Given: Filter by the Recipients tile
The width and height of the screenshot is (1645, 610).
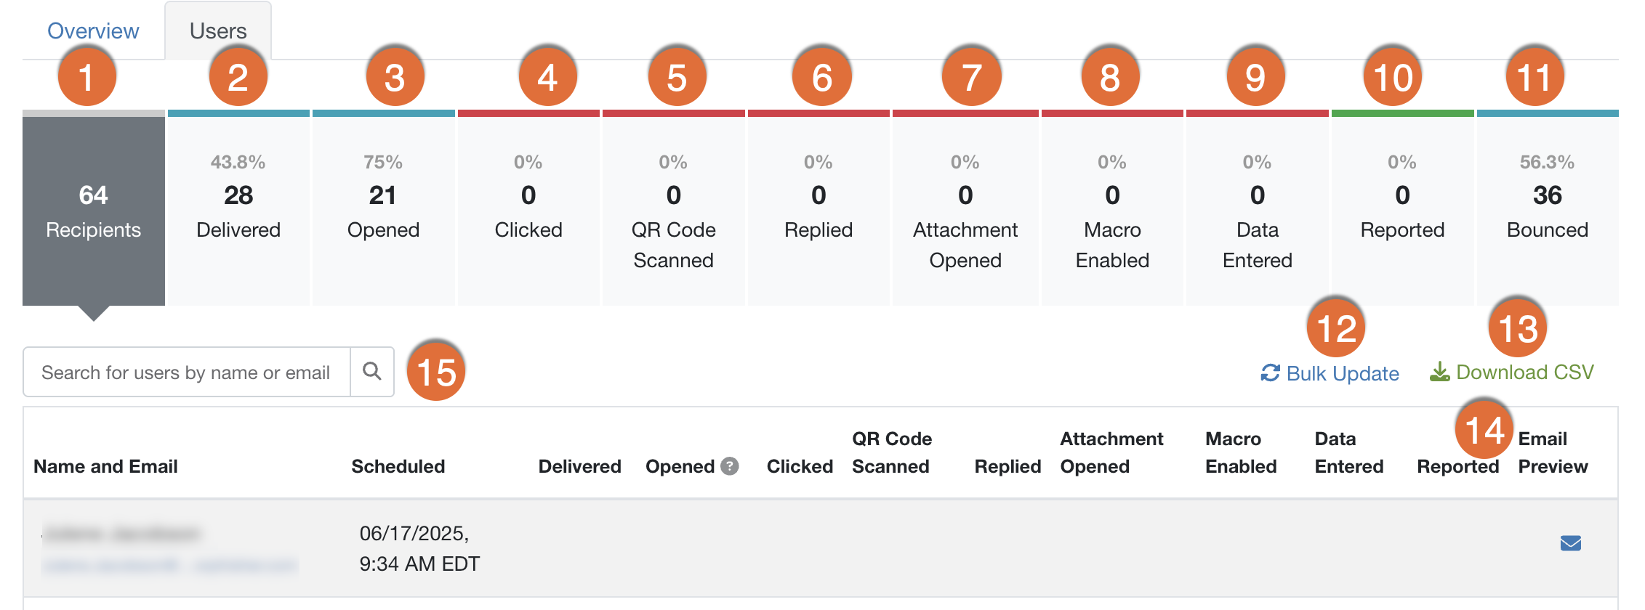Looking at the screenshot, I should pyautogui.click(x=94, y=211).
